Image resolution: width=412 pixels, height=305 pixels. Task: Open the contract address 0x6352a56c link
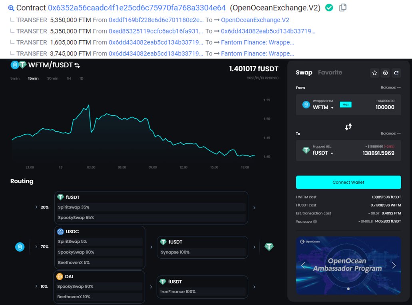(137, 8)
